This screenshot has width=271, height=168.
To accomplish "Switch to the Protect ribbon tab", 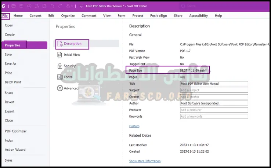I will point(138,16).
